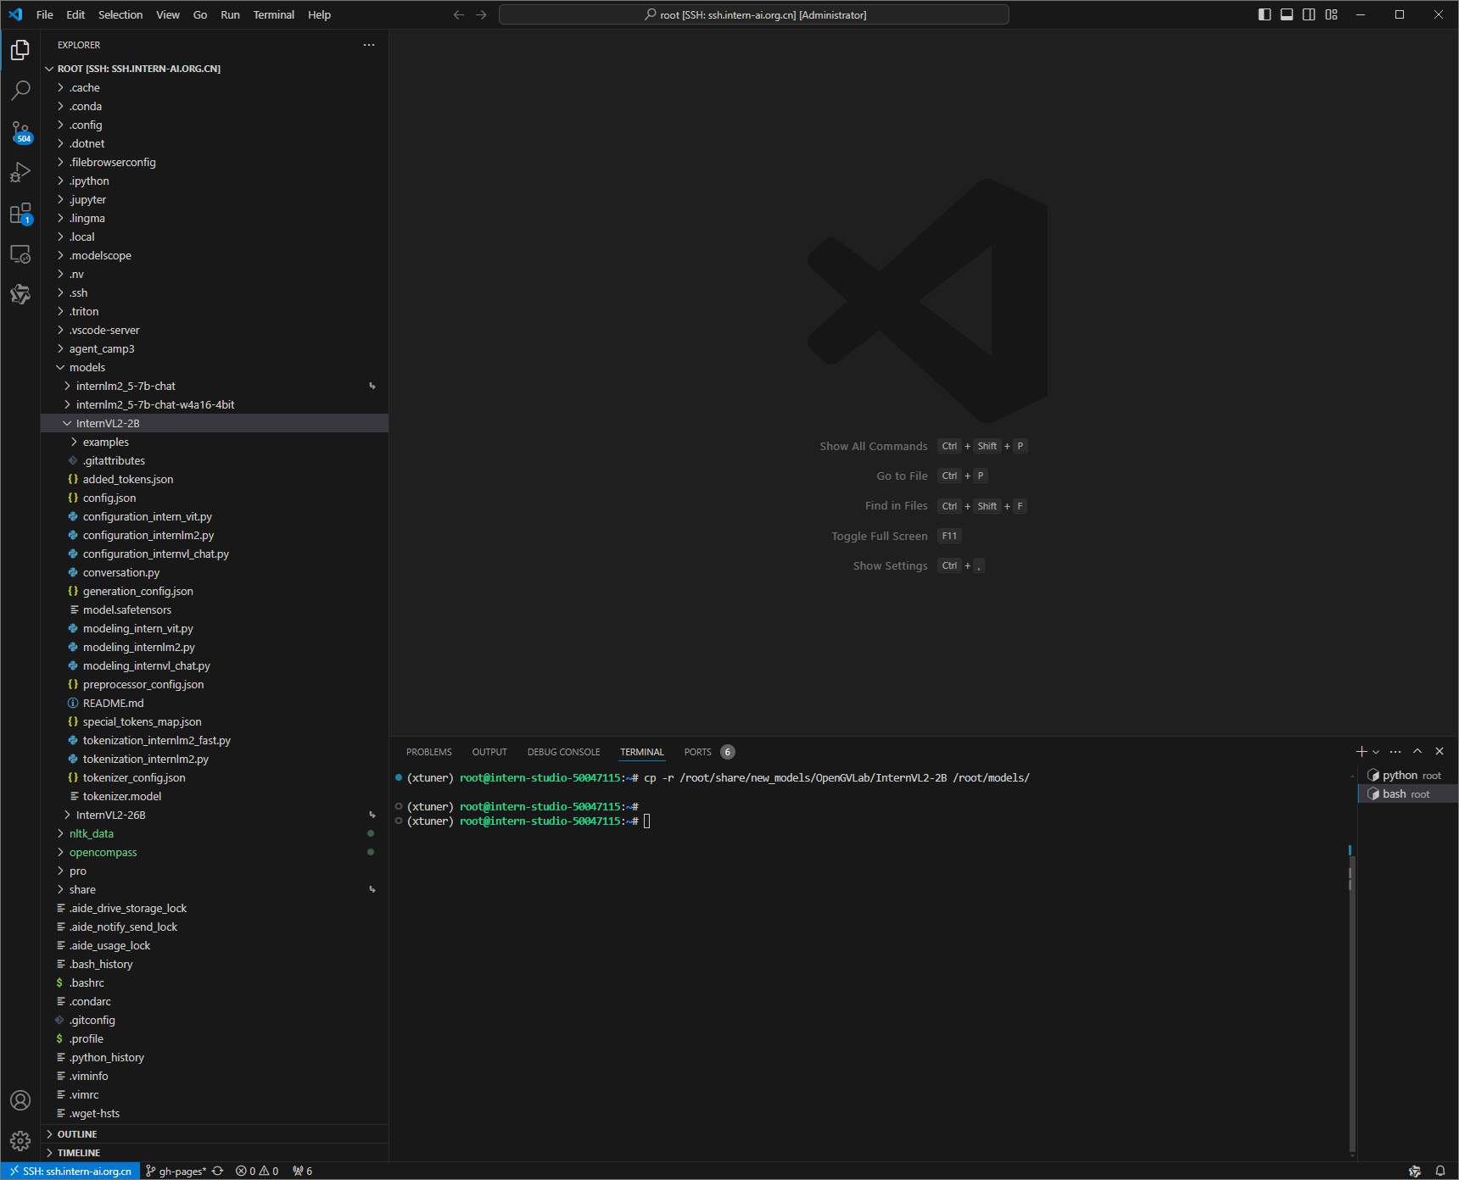This screenshot has width=1459, height=1180.
Task: Open the Search view in activity bar
Action: [20, 90]
